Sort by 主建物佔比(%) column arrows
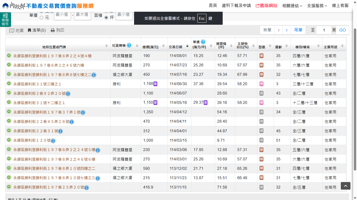Screen dimensions: 357x200 (254, 46)
